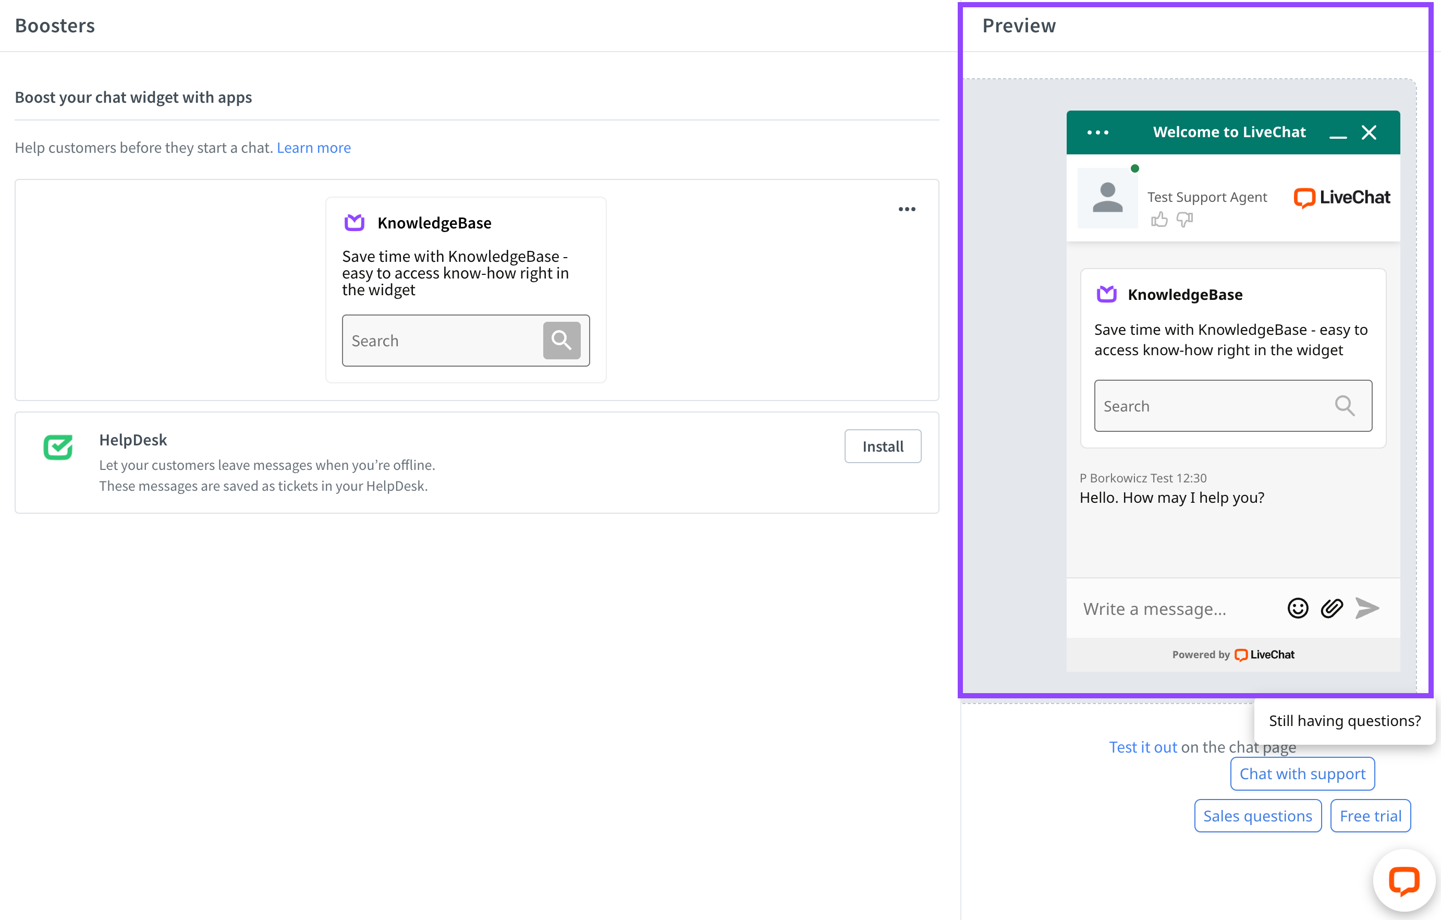Click the Hello. How may I help you? message

[x=1171, y=498]
